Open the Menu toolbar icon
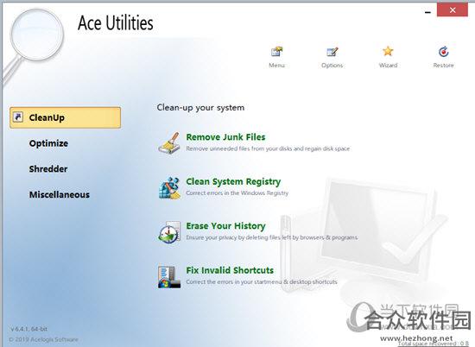The height and width of the screenshot is (347, 475). point(276,52)
